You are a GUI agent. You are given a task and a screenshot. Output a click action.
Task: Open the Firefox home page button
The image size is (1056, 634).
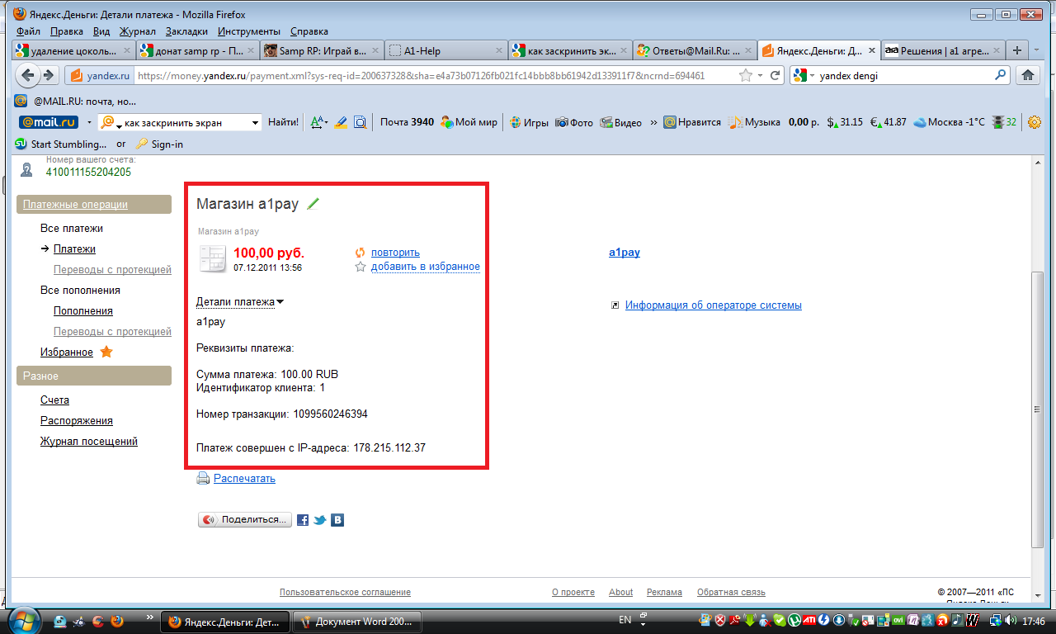[x=1028, y=75]
